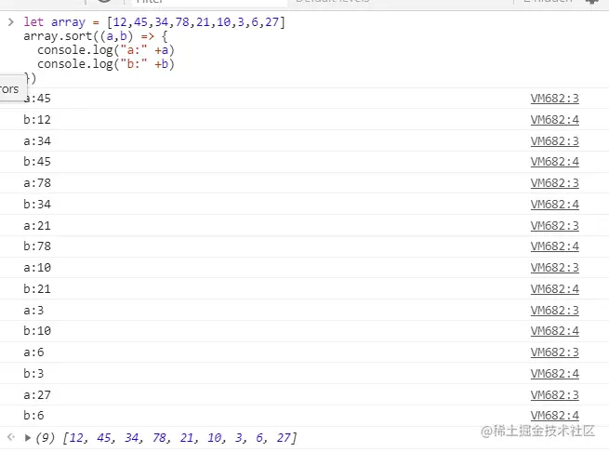
Task: Click the "let array = [12,45,34...]" code line
Action: (x=154, y=22)
